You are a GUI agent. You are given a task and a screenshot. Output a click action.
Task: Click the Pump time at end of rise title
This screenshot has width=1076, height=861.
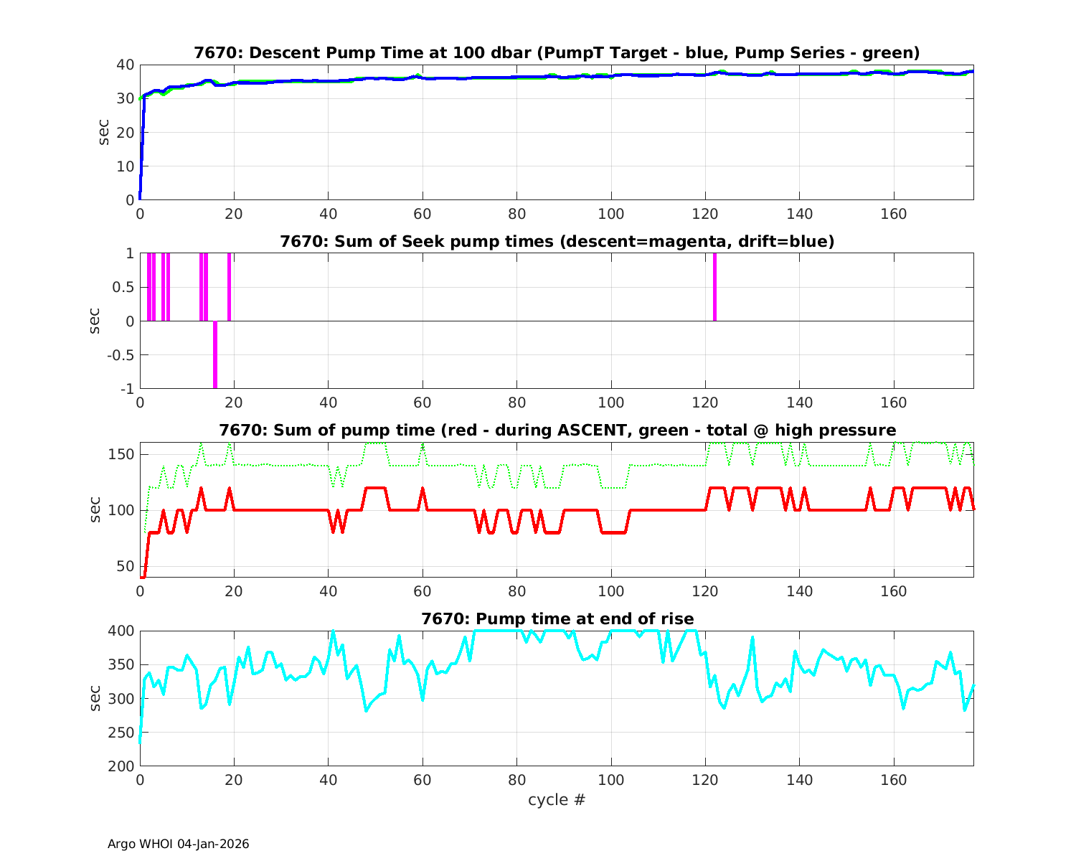(x=557, y=618)
